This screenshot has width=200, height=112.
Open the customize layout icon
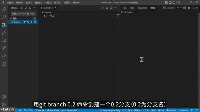179,2
